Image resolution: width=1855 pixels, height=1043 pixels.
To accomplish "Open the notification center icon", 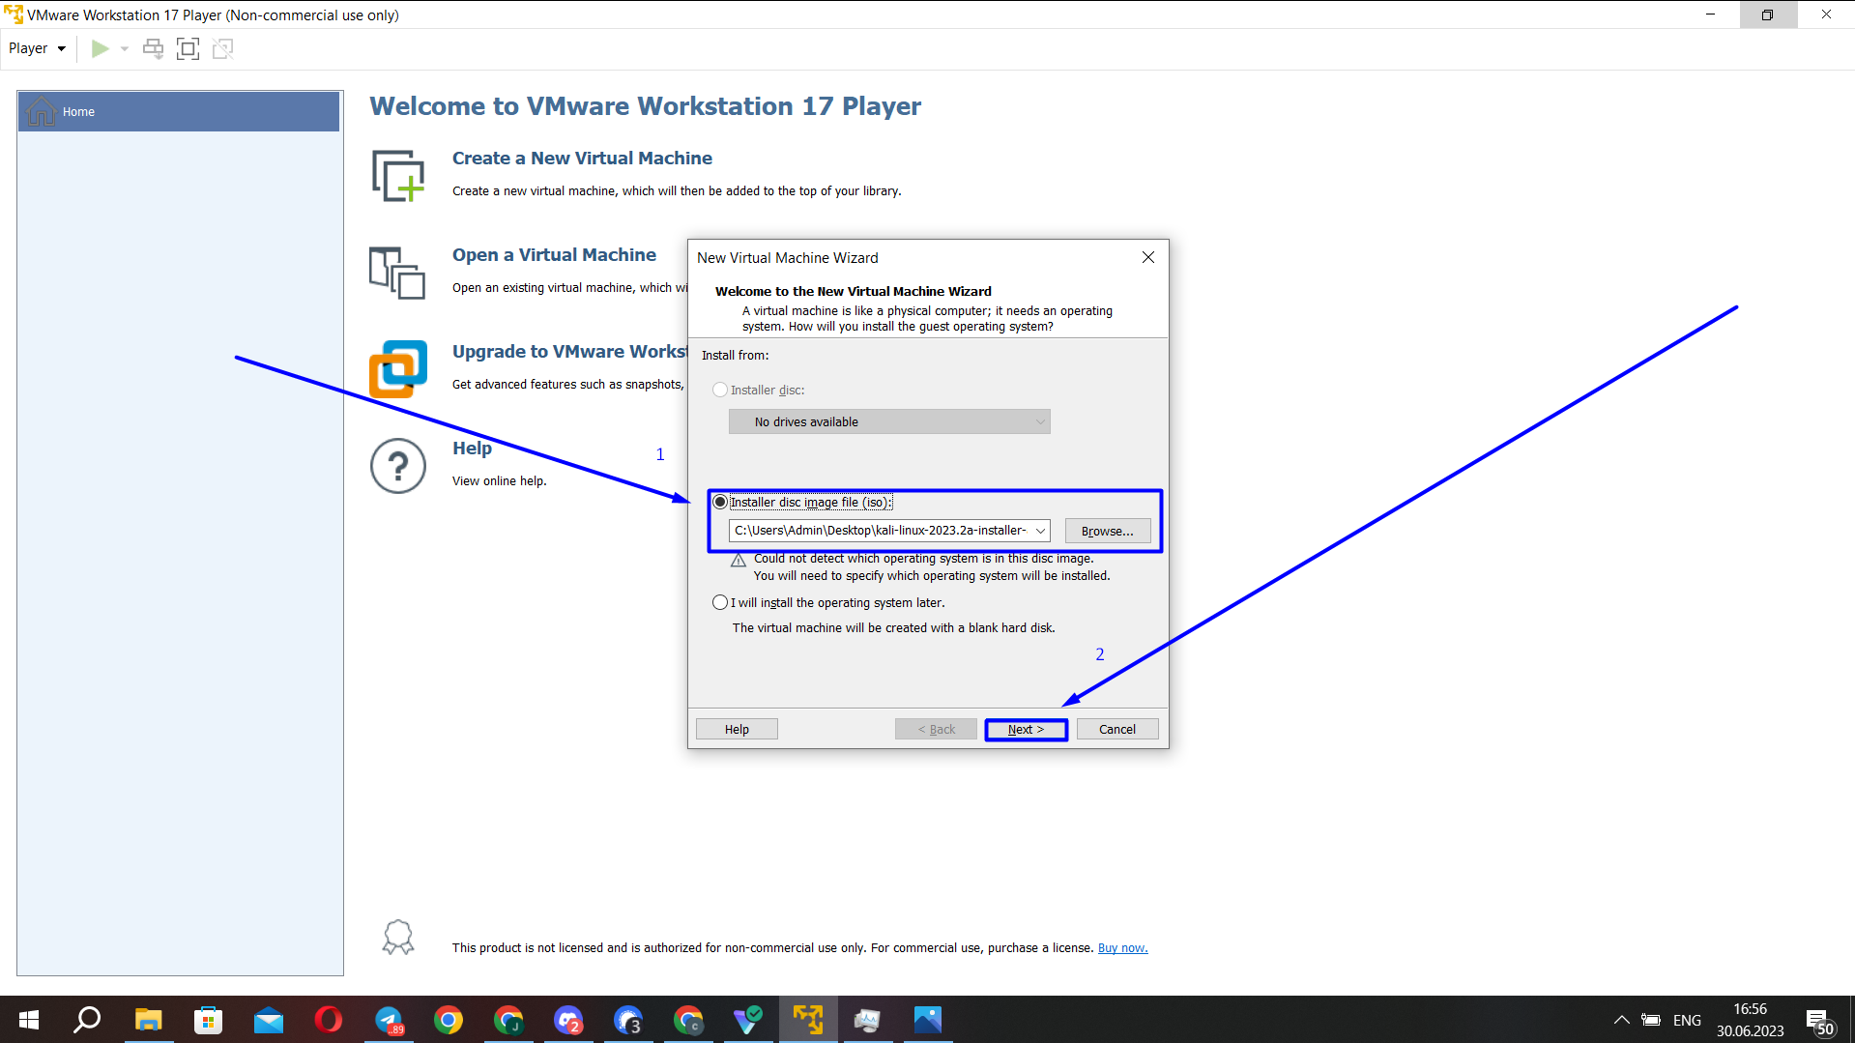I will 1820,1022.
